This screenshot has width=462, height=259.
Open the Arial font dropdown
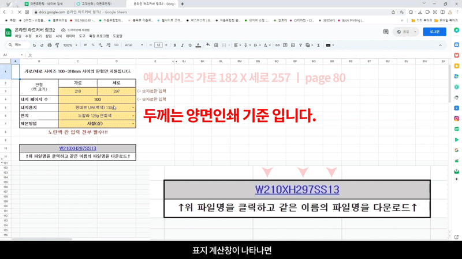pyautogui.click(x=134, y=45)
